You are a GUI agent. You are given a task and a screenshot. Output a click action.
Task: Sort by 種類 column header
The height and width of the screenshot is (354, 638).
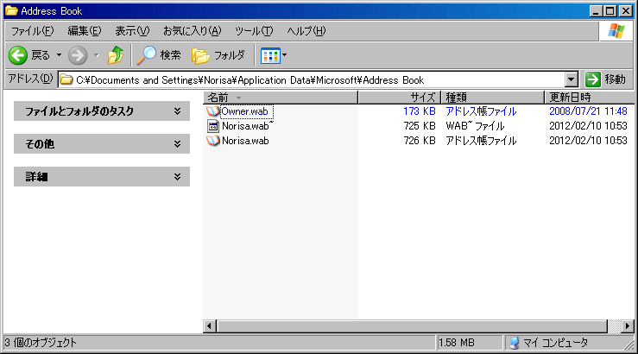(x=493, y=98)
